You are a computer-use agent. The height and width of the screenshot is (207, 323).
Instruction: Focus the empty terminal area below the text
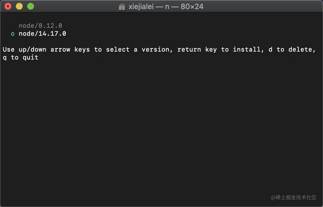[x=161, y=128]
